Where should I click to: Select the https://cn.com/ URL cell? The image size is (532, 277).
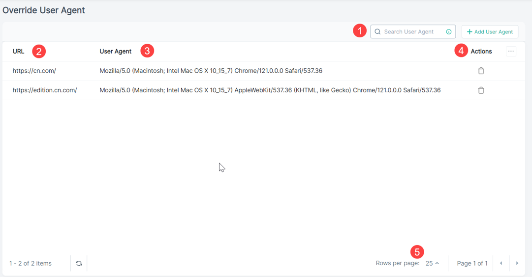pyautogui.click(x=34, y=71)
